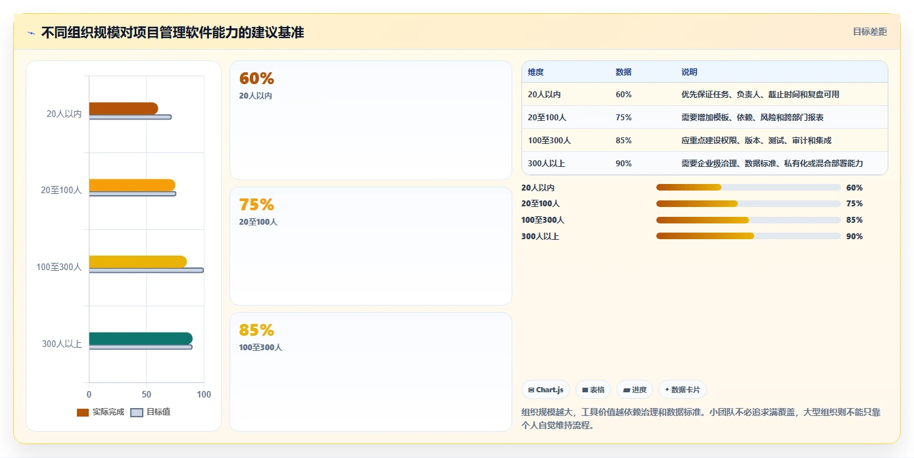Click the 100 tick on the chart x-axis
The width and height of the screenshot is (914, 458).
(x=204, y=394)
